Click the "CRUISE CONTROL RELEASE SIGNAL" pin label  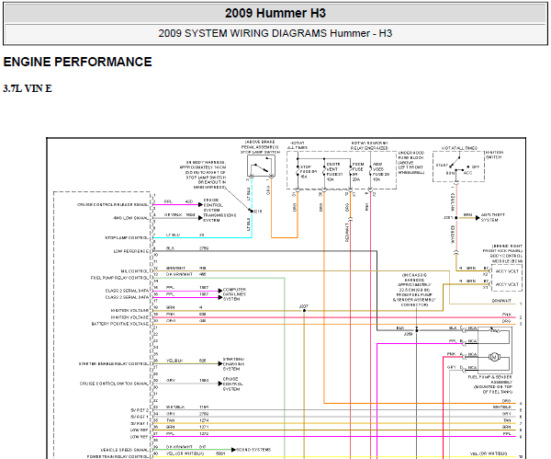tap(113, 204)
